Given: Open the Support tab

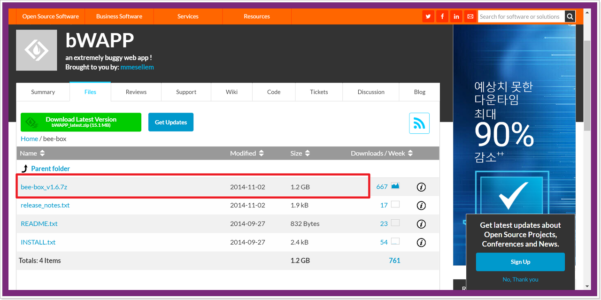Looking at the screenshot, I should (186, 92).
